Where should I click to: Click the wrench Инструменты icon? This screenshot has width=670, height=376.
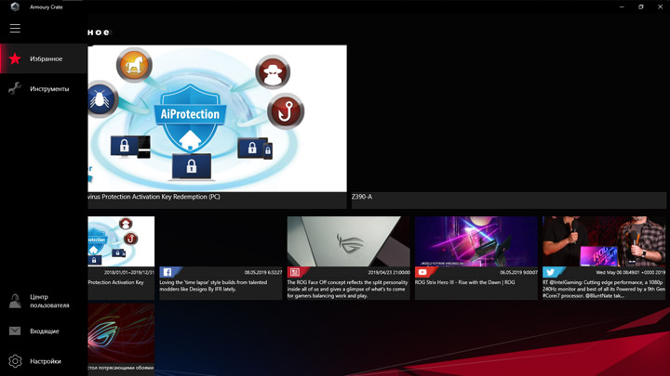click(x=15, y=88)
